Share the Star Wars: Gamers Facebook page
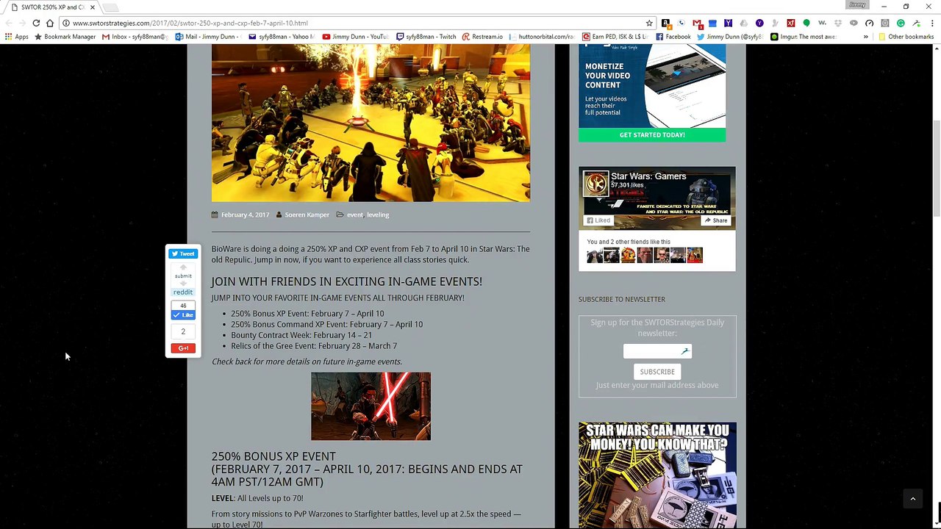 (716, 220)
